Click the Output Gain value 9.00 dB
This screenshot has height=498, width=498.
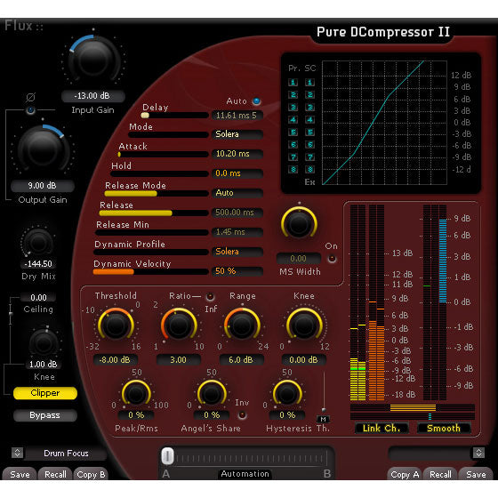(x=43, y=186)
